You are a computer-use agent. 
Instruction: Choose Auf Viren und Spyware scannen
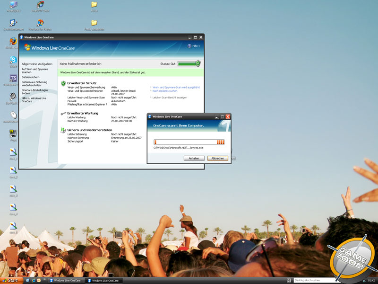point(34,71)
